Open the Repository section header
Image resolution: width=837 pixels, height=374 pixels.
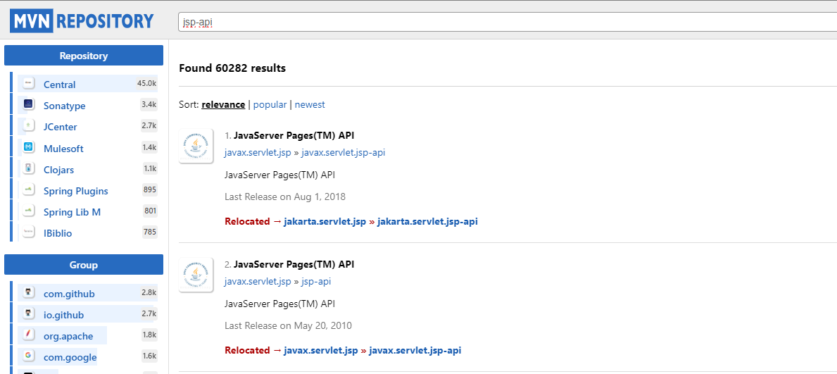[84, 56]
